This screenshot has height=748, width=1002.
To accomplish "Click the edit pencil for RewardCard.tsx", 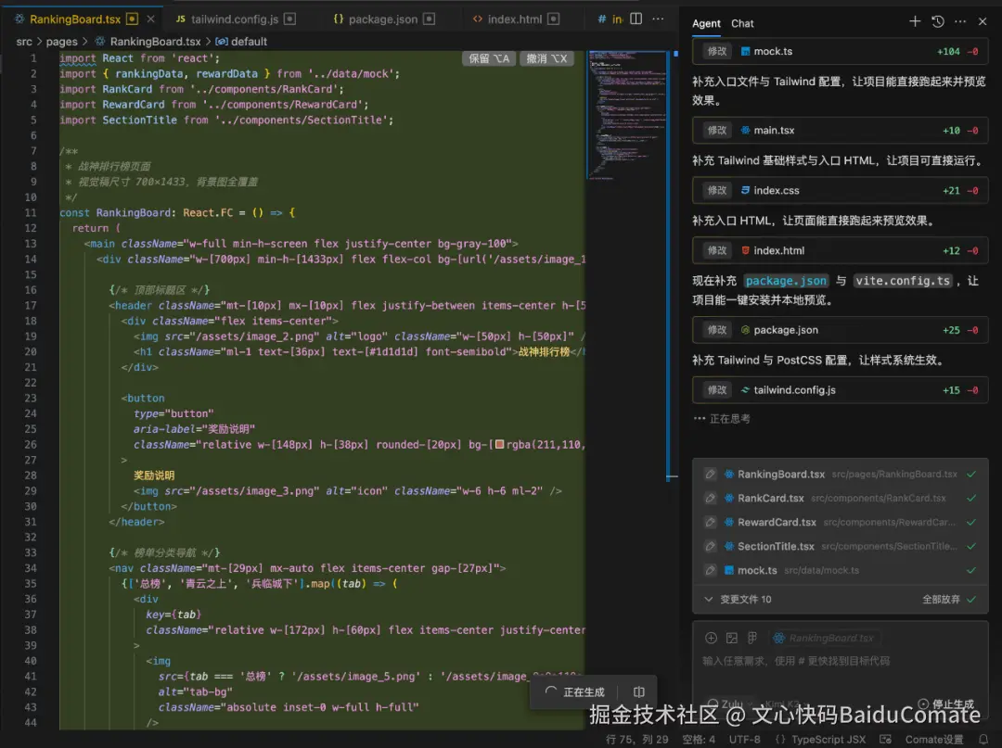I will 710,522.
